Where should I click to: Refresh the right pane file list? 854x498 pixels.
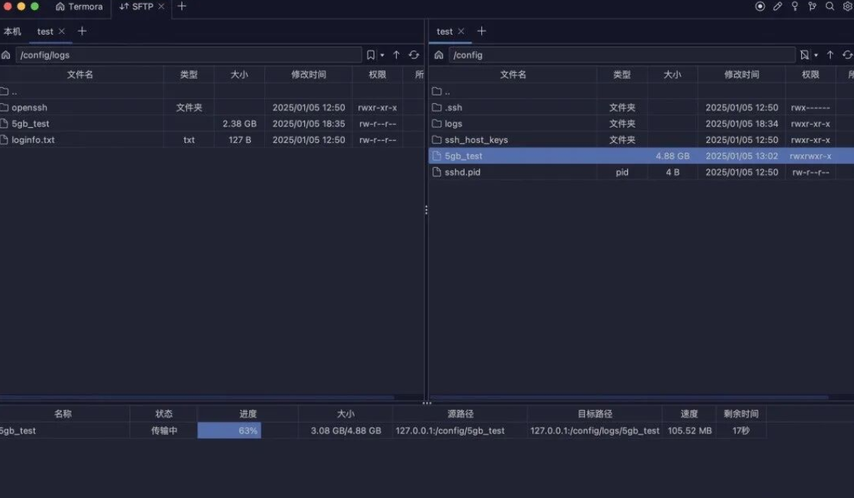coord(847,55)
